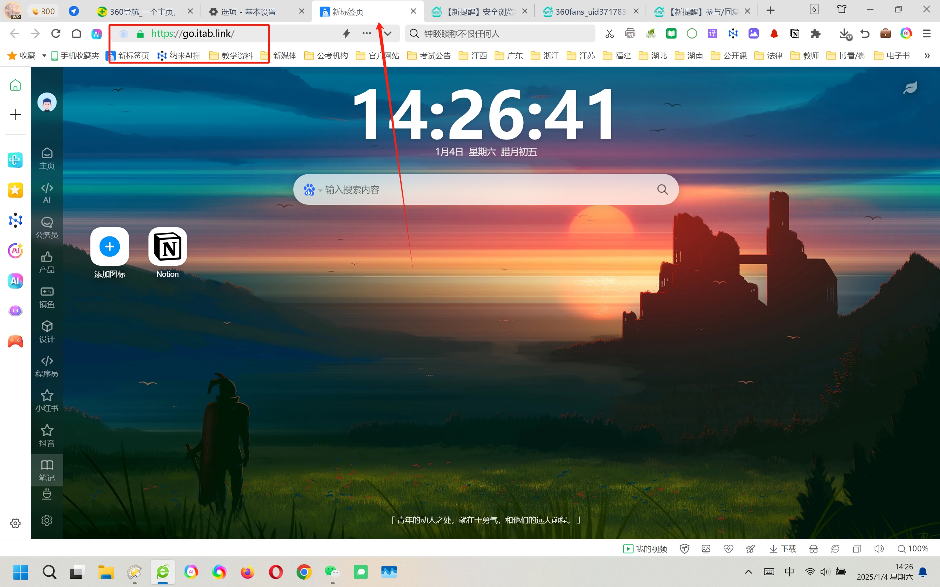This screenshot has width=940, height=587.
Task: Click the green circle extension icon
Action: pyautogui.click(x=692, y=34)
